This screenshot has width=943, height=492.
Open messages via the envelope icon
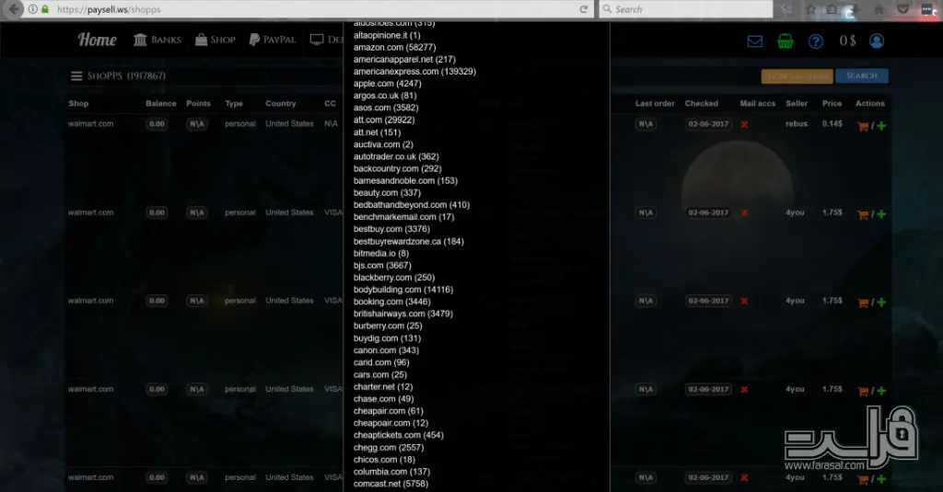click(755, 40)
